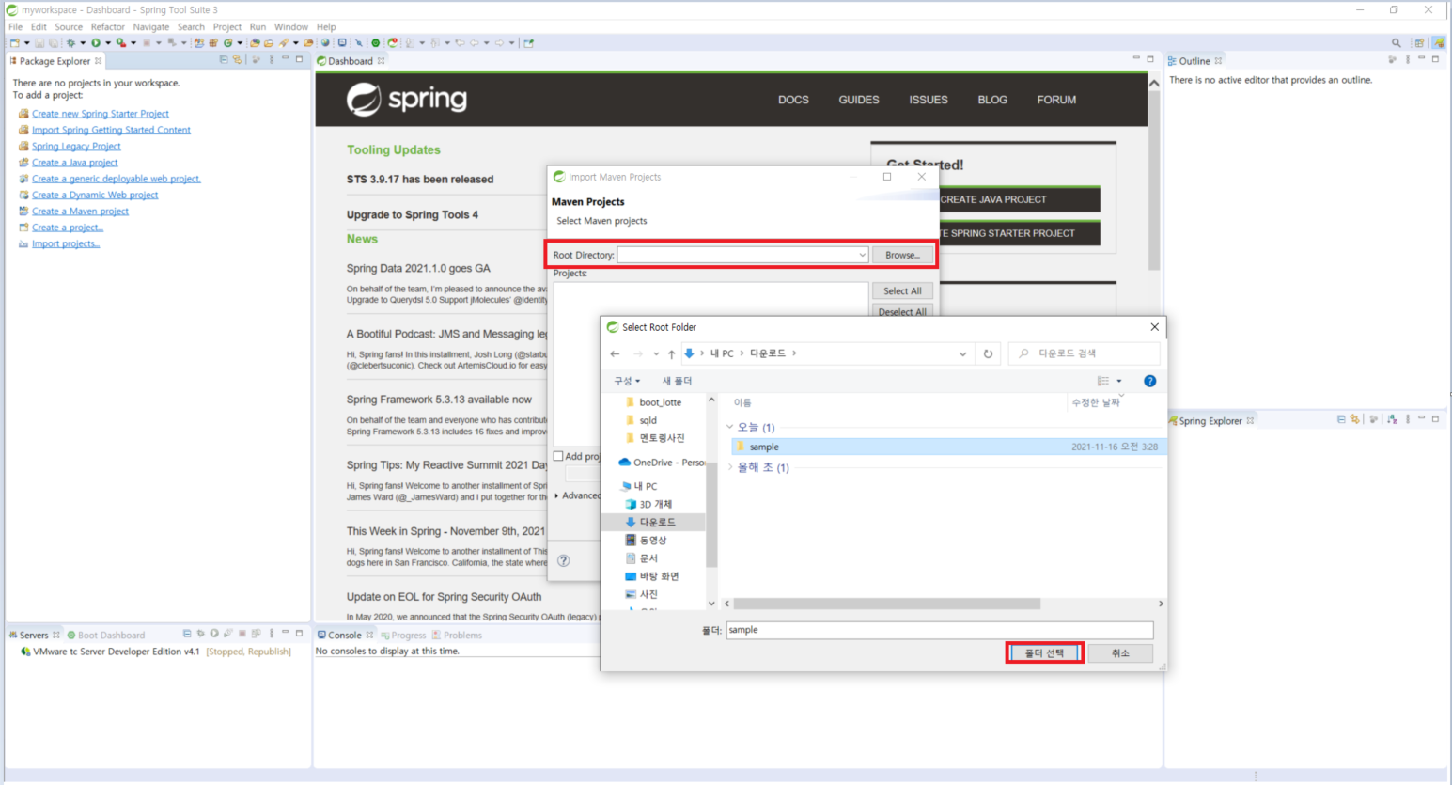Open Package Explorer view menu icon
This screenshot has height=785, width=1452.
click(x=272, y=59)
